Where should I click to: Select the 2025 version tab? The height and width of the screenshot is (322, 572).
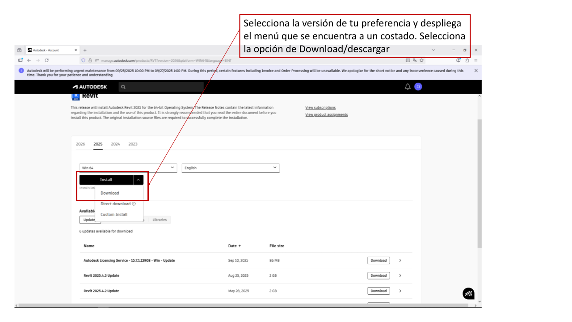[98, 144]
